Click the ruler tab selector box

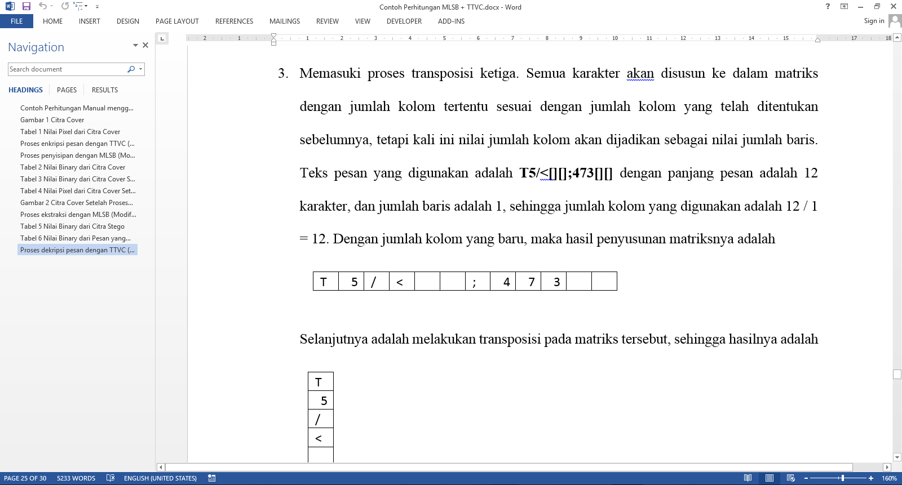pos(162,38)
